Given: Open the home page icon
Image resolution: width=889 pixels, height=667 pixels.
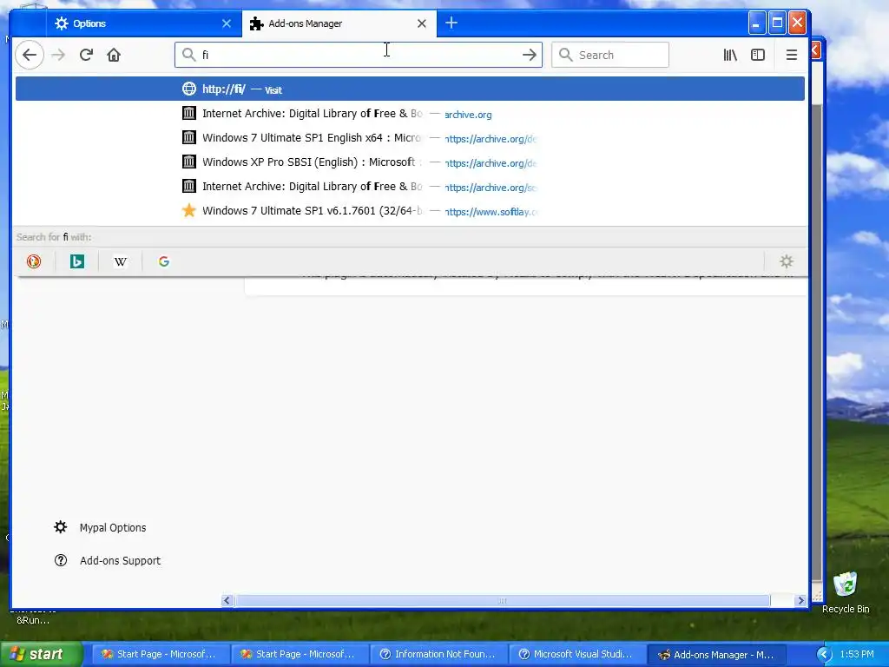Looking at the screenshot, I should 114,55.
